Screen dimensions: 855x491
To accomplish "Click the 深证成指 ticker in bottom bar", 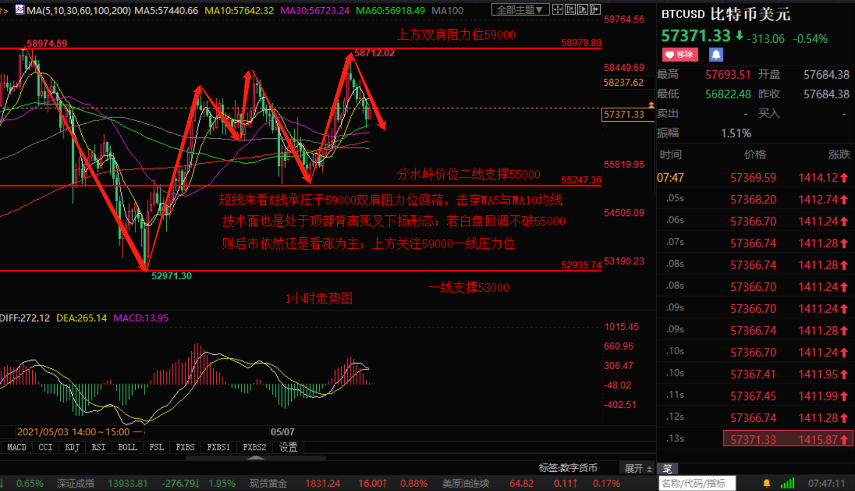I will (x=76, y=484).
